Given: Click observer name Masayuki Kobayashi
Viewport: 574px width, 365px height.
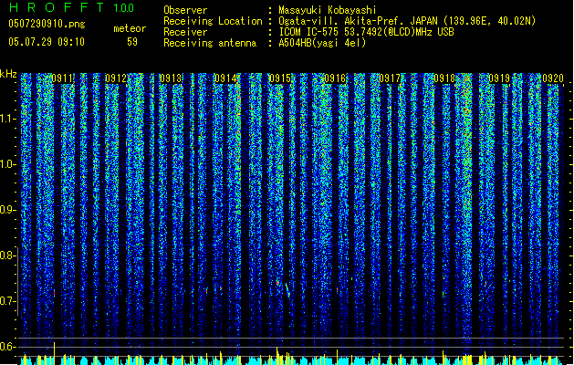Looking at the screenshot, I should (x=328, y=10).
